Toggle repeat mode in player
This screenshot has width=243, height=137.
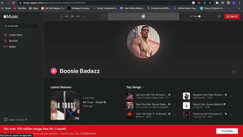click(x=83, y=16)
